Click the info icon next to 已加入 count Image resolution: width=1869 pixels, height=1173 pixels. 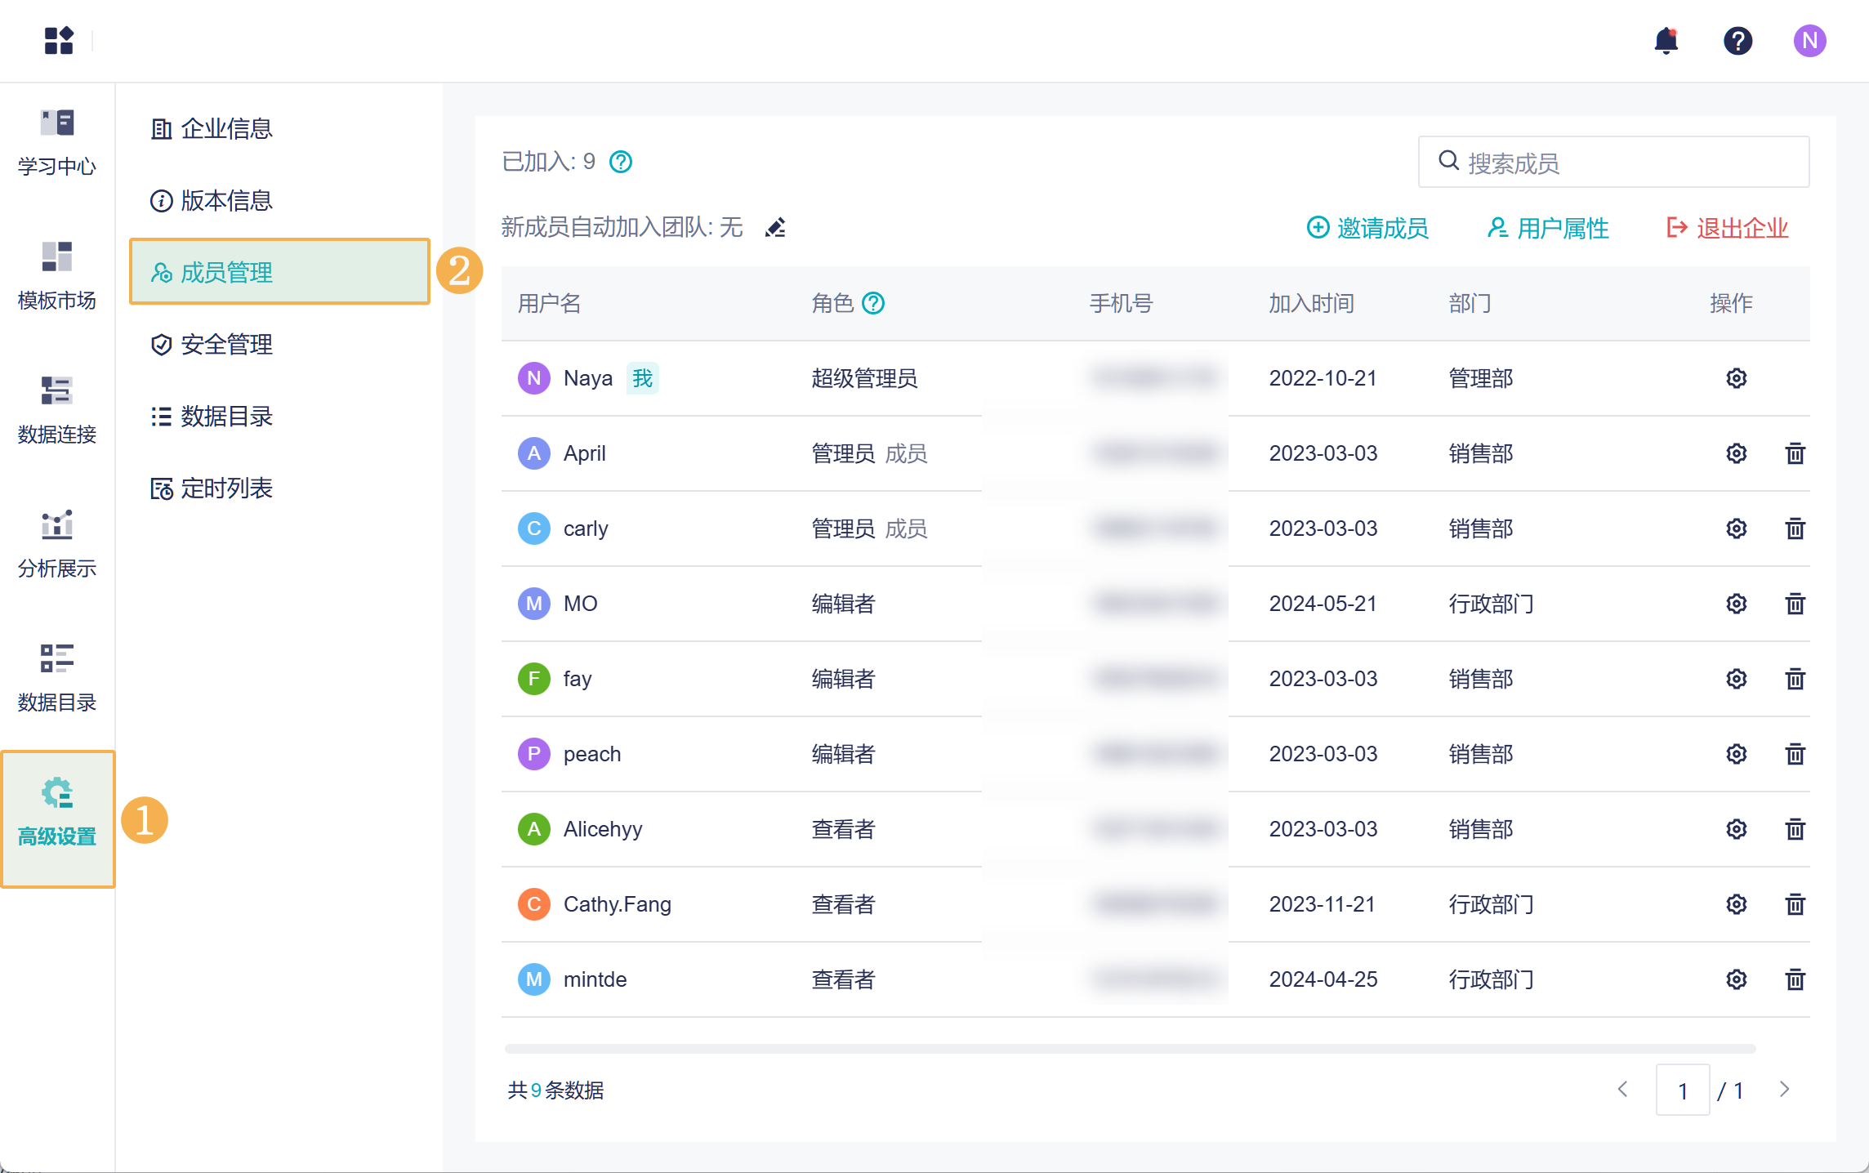click(x=621, y=162)
